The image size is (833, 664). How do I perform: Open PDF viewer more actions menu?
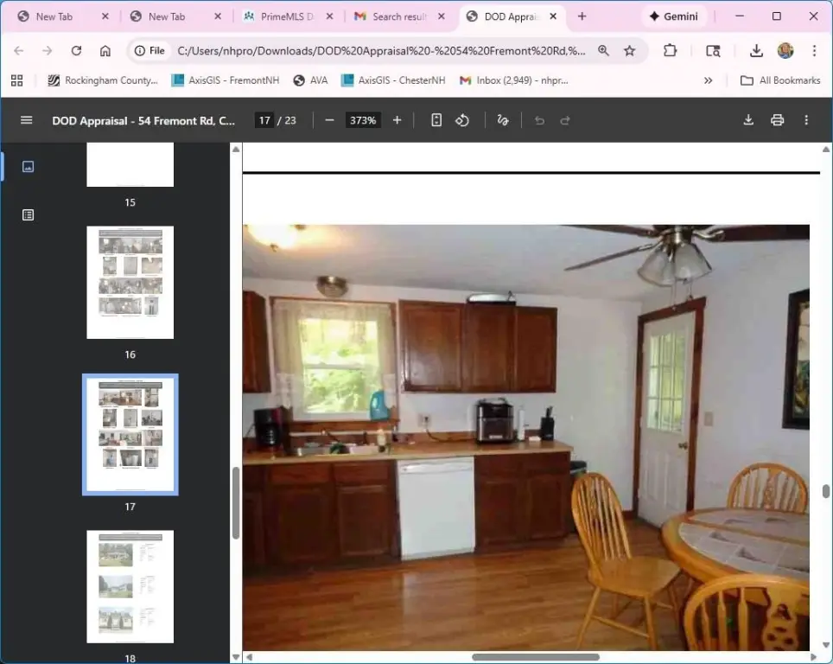(806, 120)
